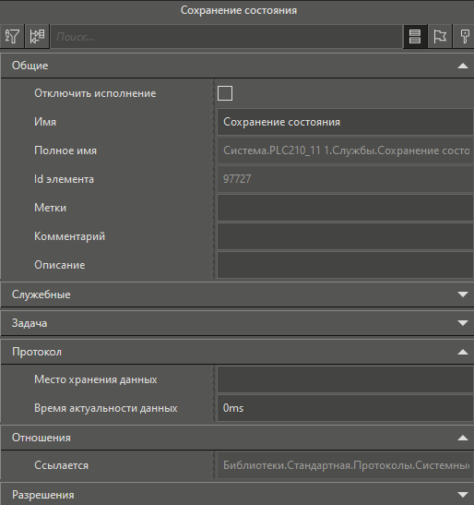Select Время актуальности данных label

coord(105,408)
